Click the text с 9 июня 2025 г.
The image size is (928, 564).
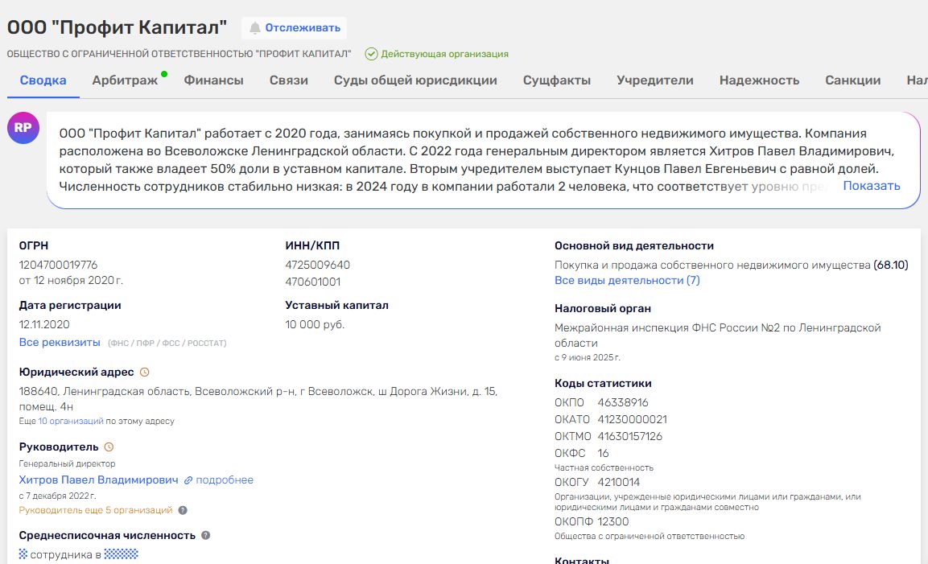click(x=587, y=357)
